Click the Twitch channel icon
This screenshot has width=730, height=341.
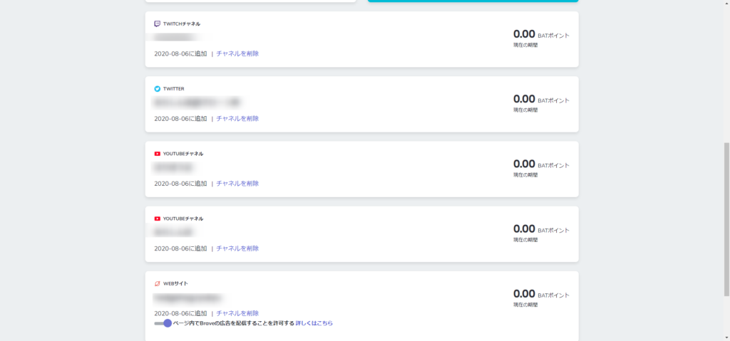tap(158, 23)
